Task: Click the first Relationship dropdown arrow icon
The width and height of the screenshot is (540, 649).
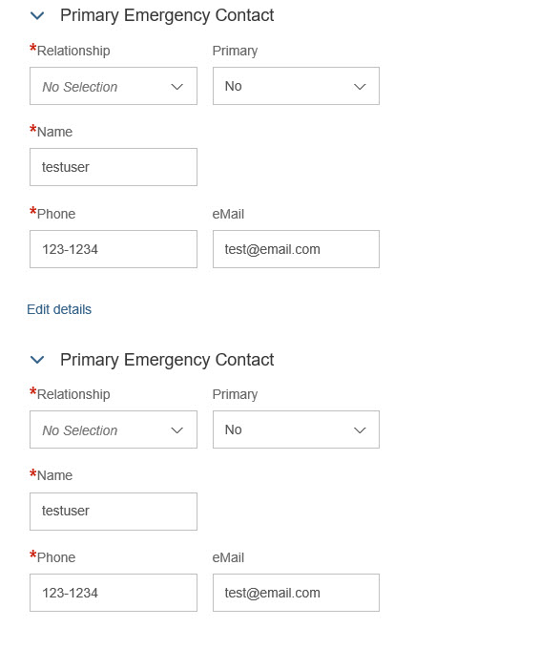Action: pos(177,87)
